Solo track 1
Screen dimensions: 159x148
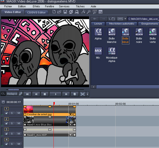click(12, 113)
